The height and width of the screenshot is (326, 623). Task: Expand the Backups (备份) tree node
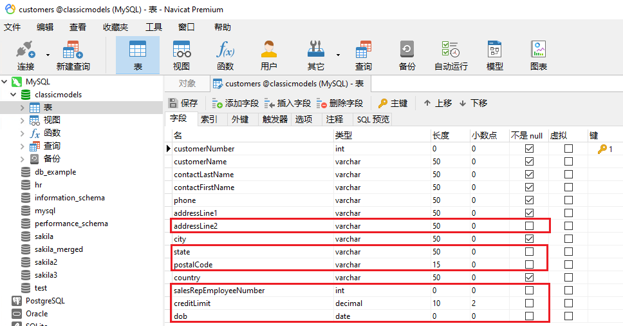click(23, 159)
